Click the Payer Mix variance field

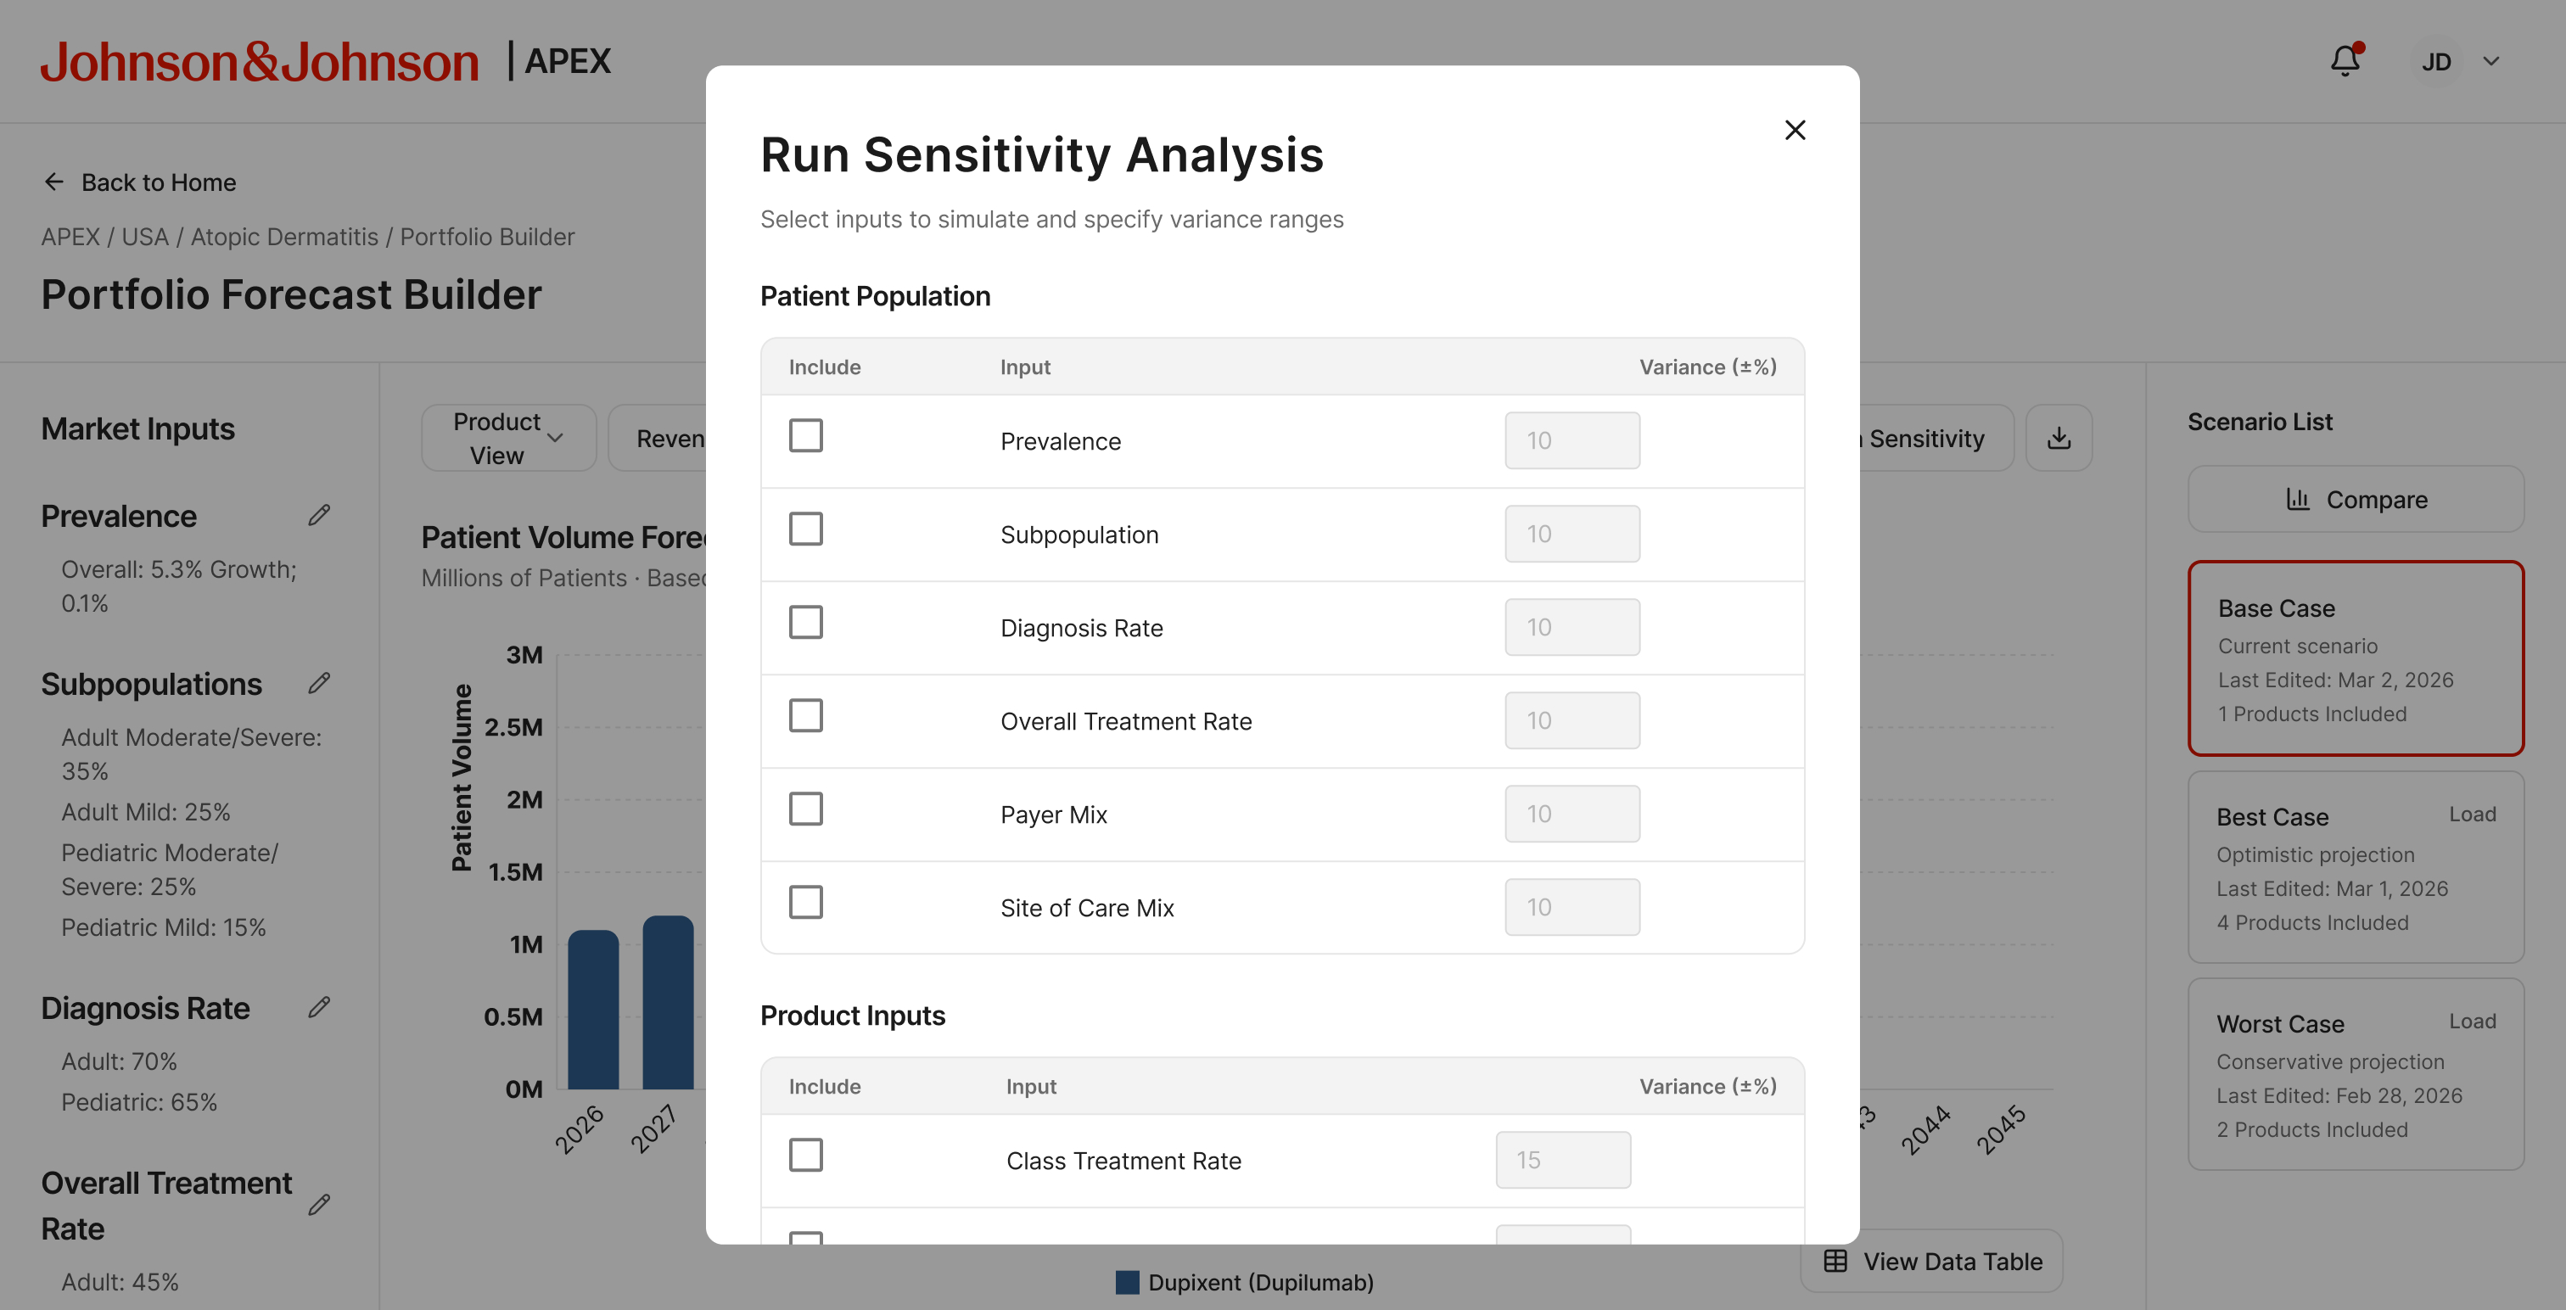[1572, 814]
